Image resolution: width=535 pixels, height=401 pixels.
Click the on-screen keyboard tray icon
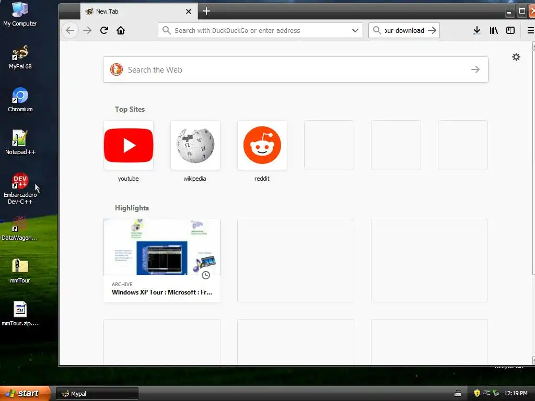(x=458, y=394)
